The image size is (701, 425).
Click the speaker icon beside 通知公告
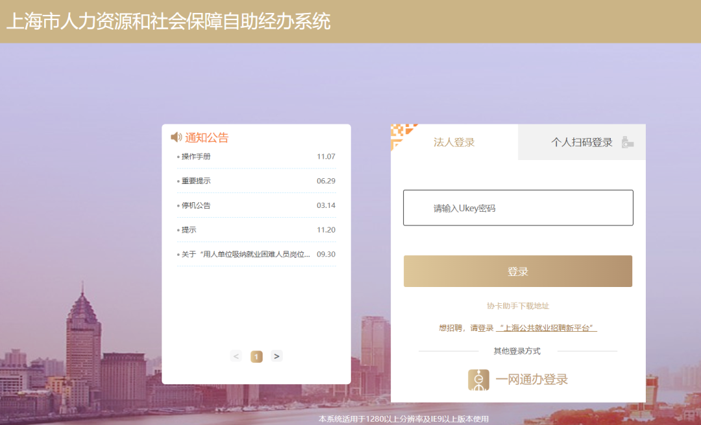176,137
